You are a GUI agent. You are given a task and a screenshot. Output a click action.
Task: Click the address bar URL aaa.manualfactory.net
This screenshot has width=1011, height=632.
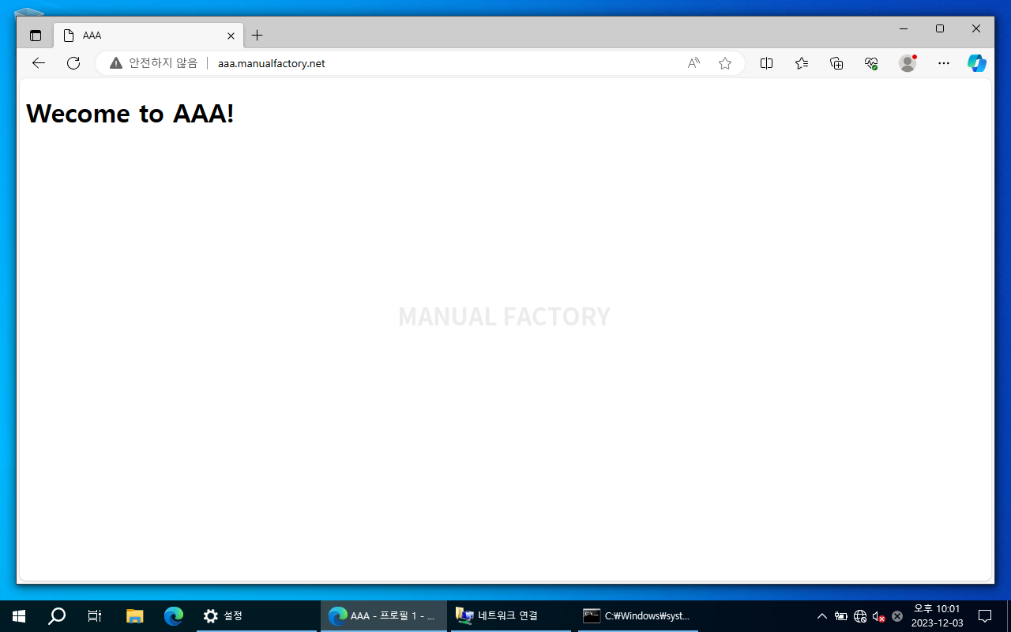[272, 63]
